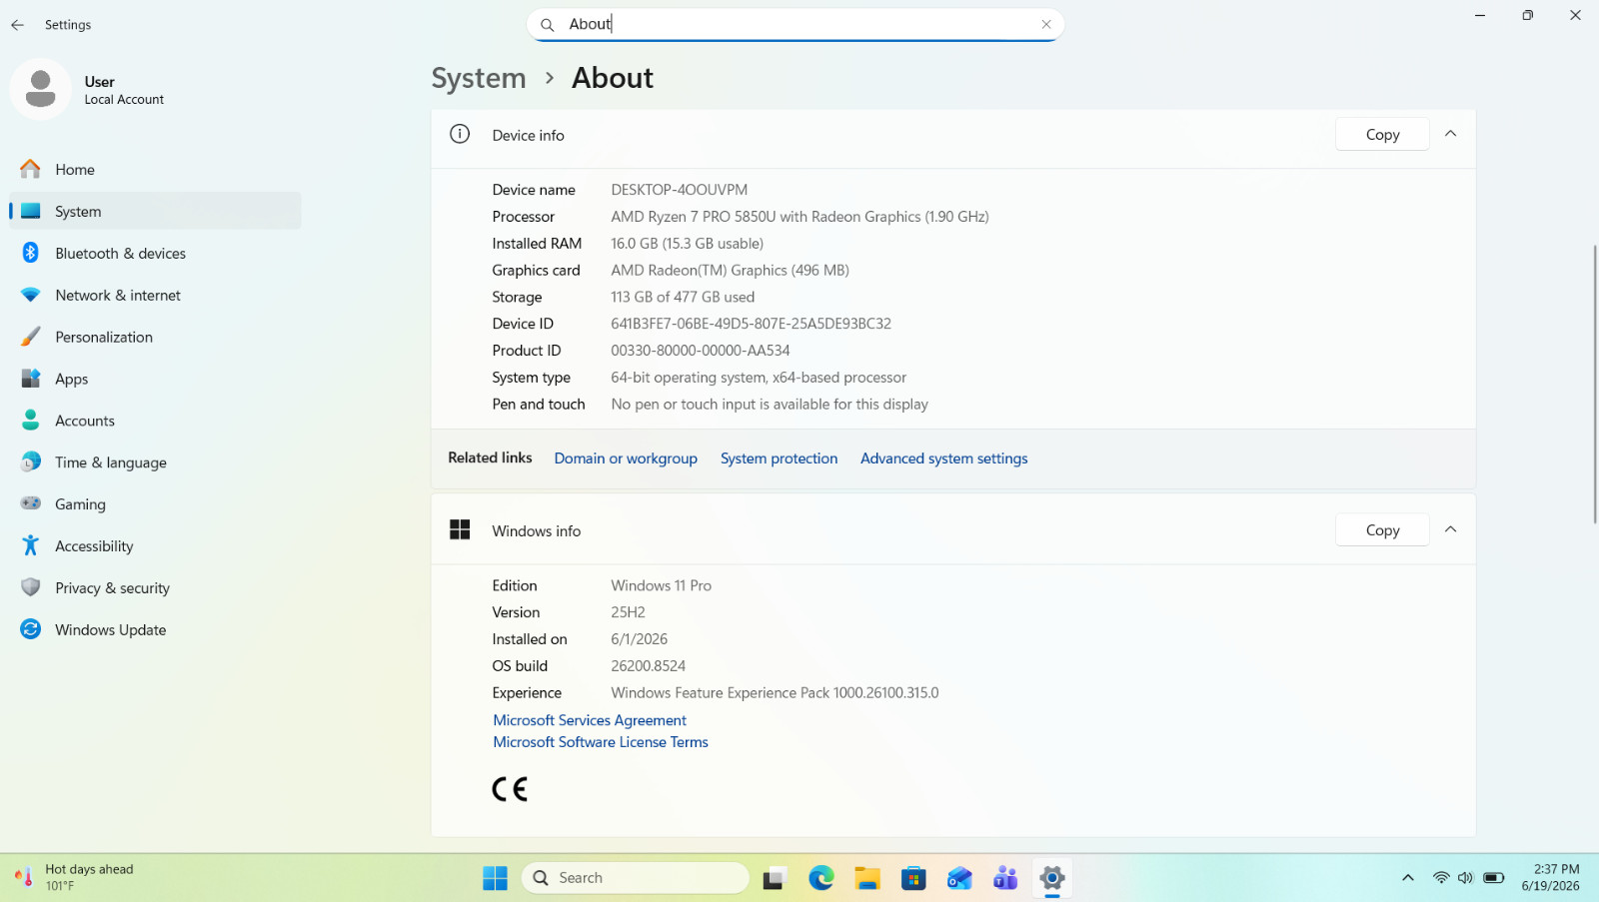Open Bluetooth & devices settings
Viewport: 1599px width, 902px height.
click(x=155, y=254)
